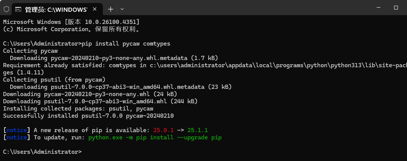Click the first blue notice label
This screenshot has height=161, width=407.
click(x=17, y=130)
